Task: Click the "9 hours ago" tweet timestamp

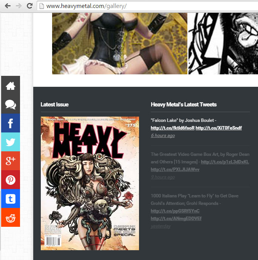Action: (x=162, y=177)
